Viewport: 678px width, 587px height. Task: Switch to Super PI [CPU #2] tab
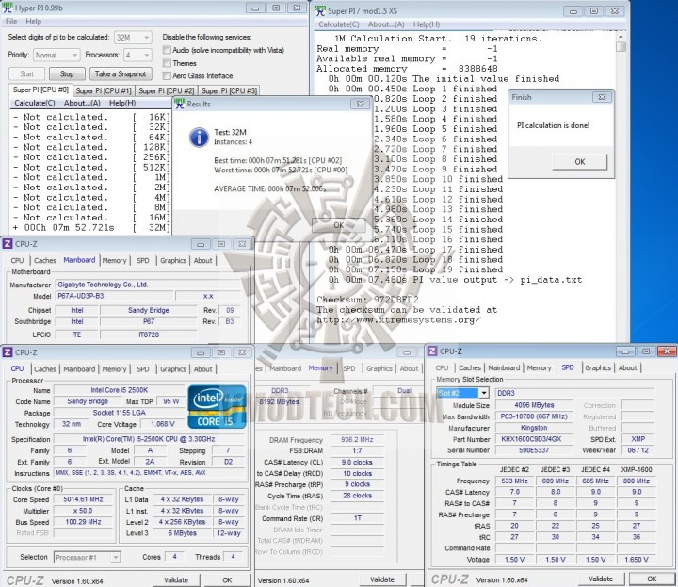(x=166, y=90)
